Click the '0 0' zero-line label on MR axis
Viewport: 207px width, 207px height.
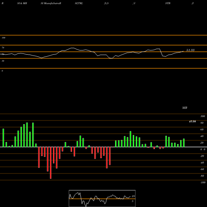tap(203, 149)
